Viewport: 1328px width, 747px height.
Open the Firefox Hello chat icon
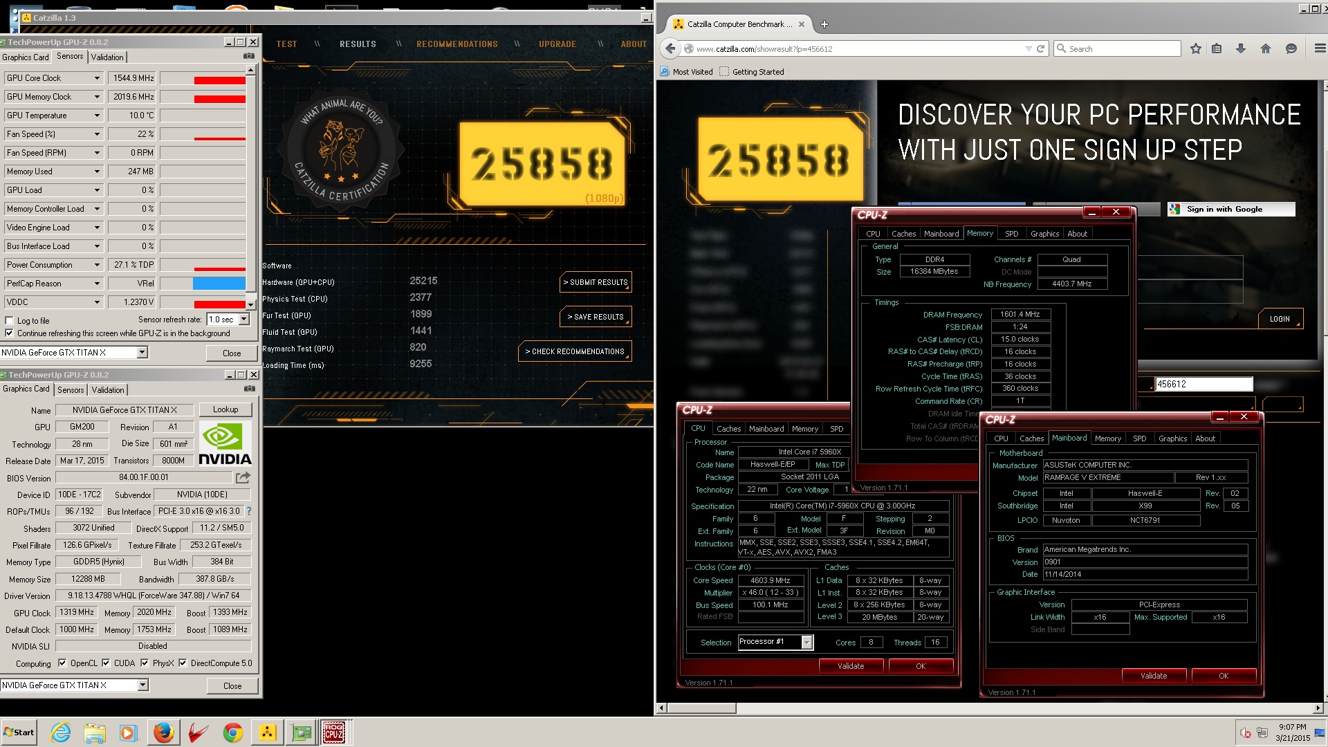tap(1291, 48)
